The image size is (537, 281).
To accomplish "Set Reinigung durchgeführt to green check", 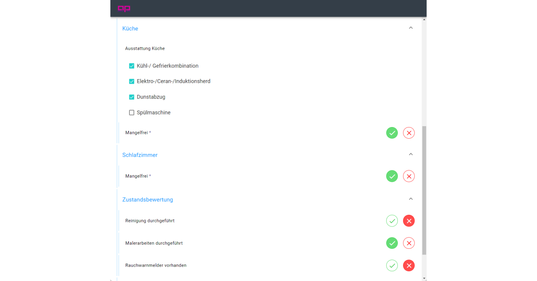I will 392,221.
